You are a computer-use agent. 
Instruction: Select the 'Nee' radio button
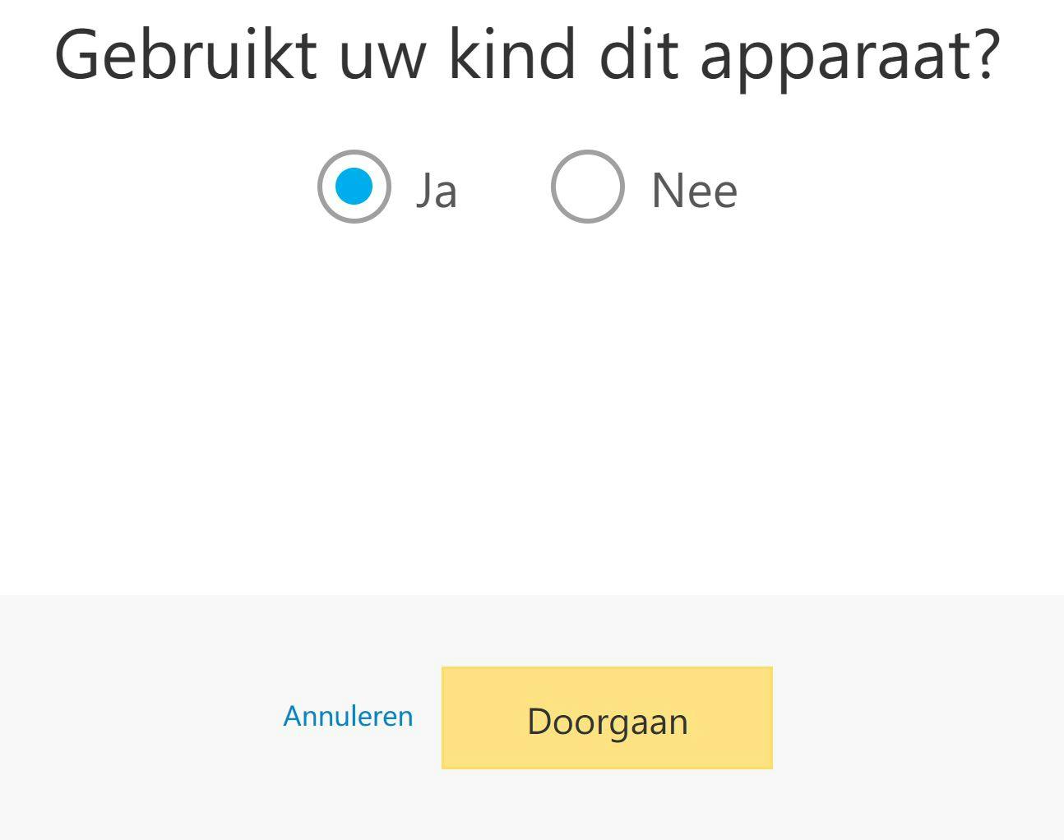point(587,187)
